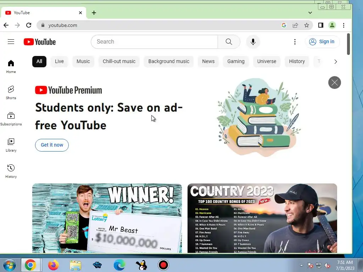Launch Firefox from taskbar
This screenshot has width=363, height=272.
[54, 265]
